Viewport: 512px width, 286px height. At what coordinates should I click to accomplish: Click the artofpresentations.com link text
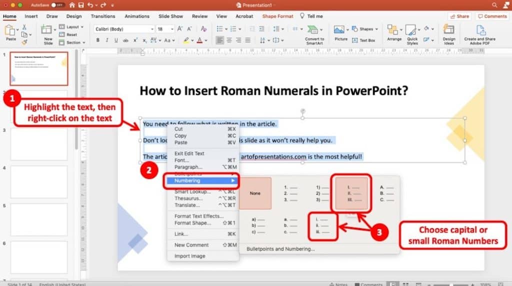273,157
